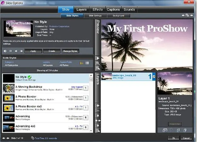Click the top-right copy windows icon
The image size is (197, 142).
[x=187, y=15]
